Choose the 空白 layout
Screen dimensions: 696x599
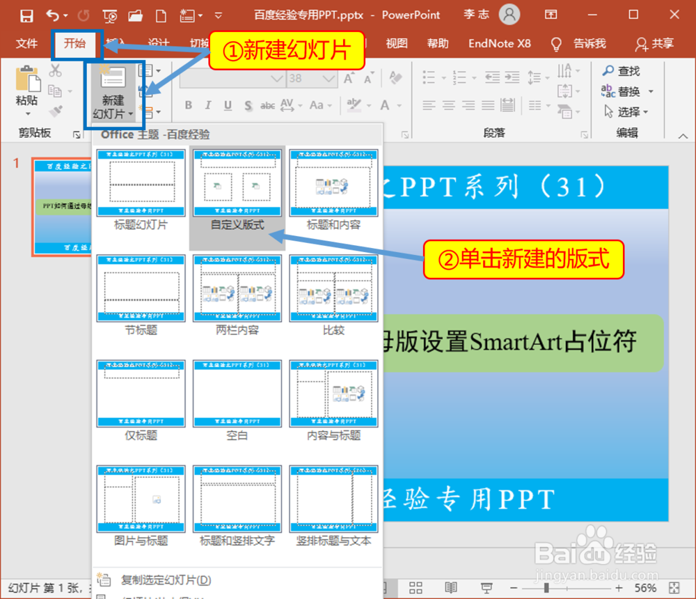coord(237,400)
